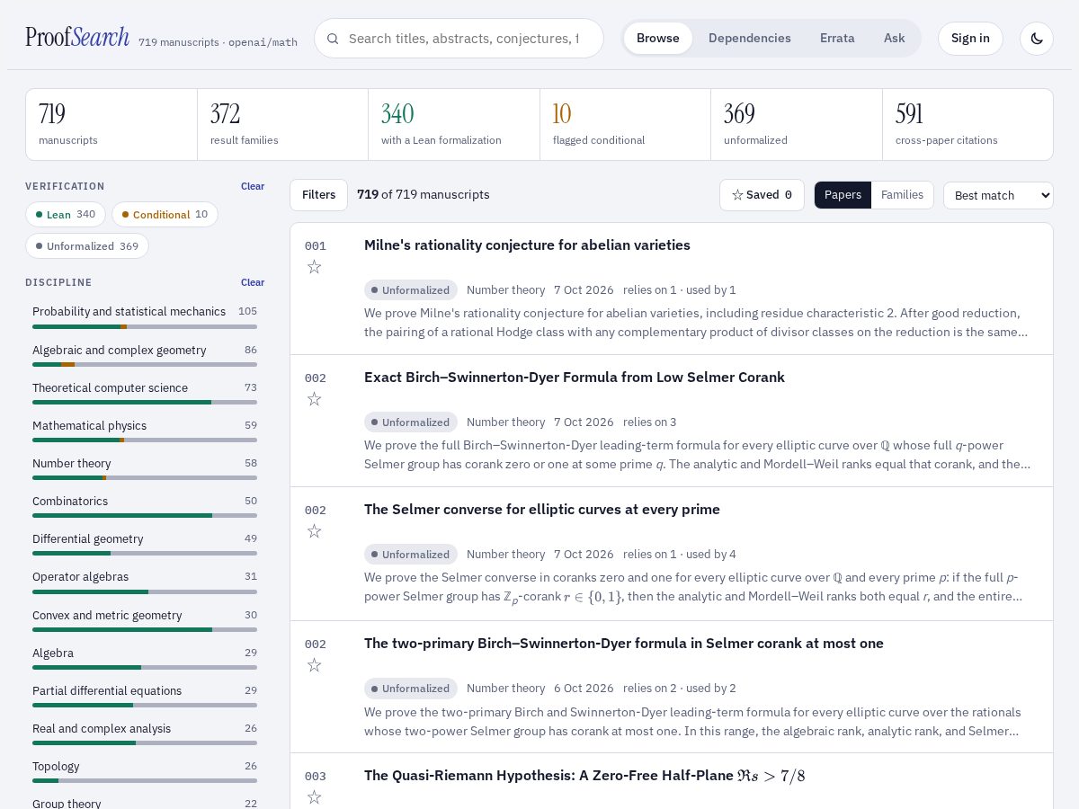Click 'openai/math' repository label
This screenshot has height=809, width=1079.
tap(263, 42)
